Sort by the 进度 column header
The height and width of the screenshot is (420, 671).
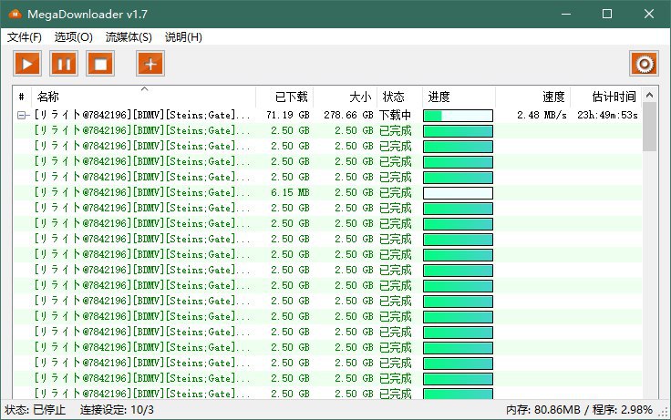[459, 97]
